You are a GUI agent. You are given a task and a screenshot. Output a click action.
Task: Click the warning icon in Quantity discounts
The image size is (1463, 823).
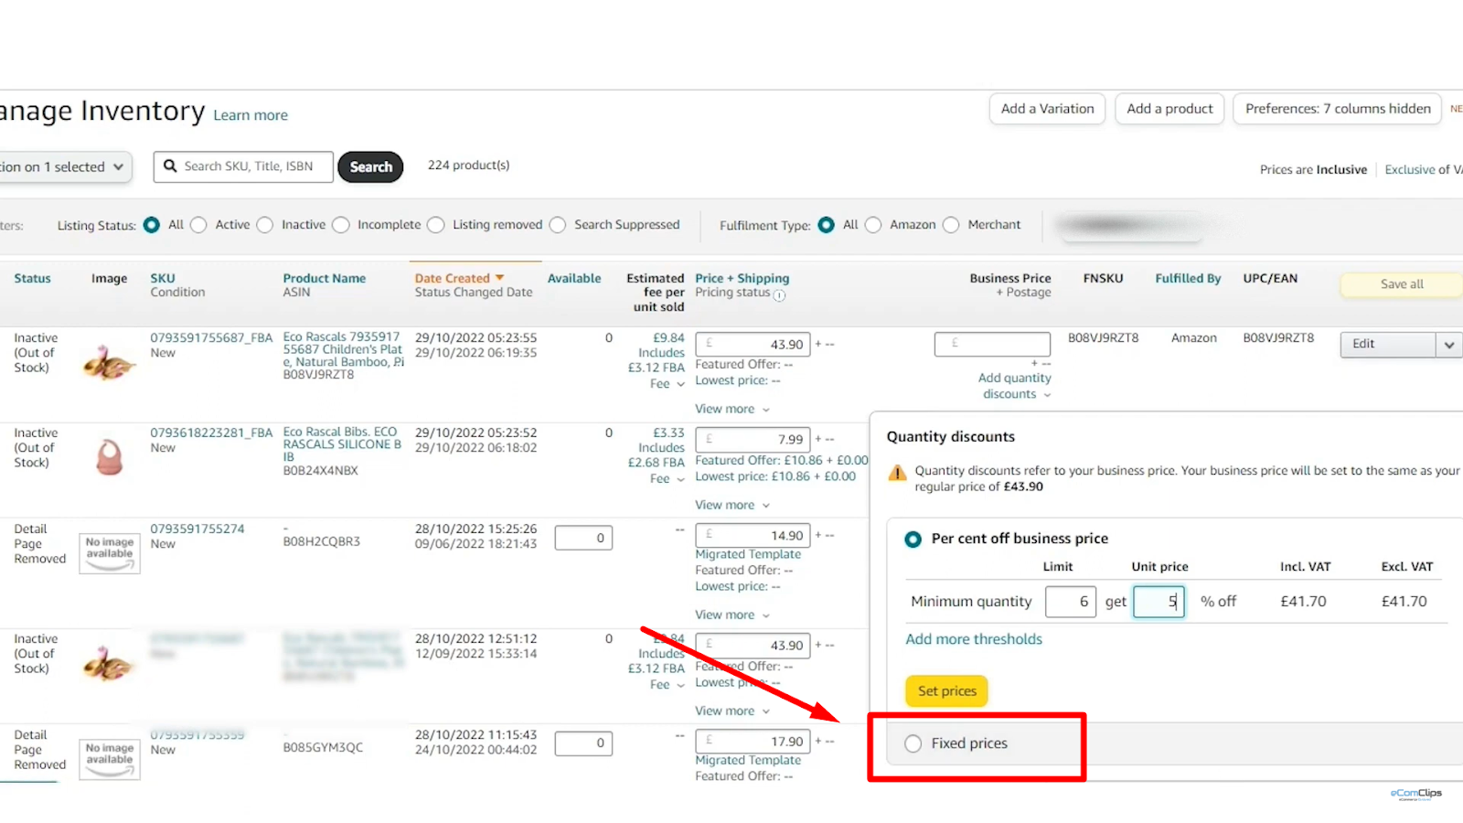click(898, 472)
